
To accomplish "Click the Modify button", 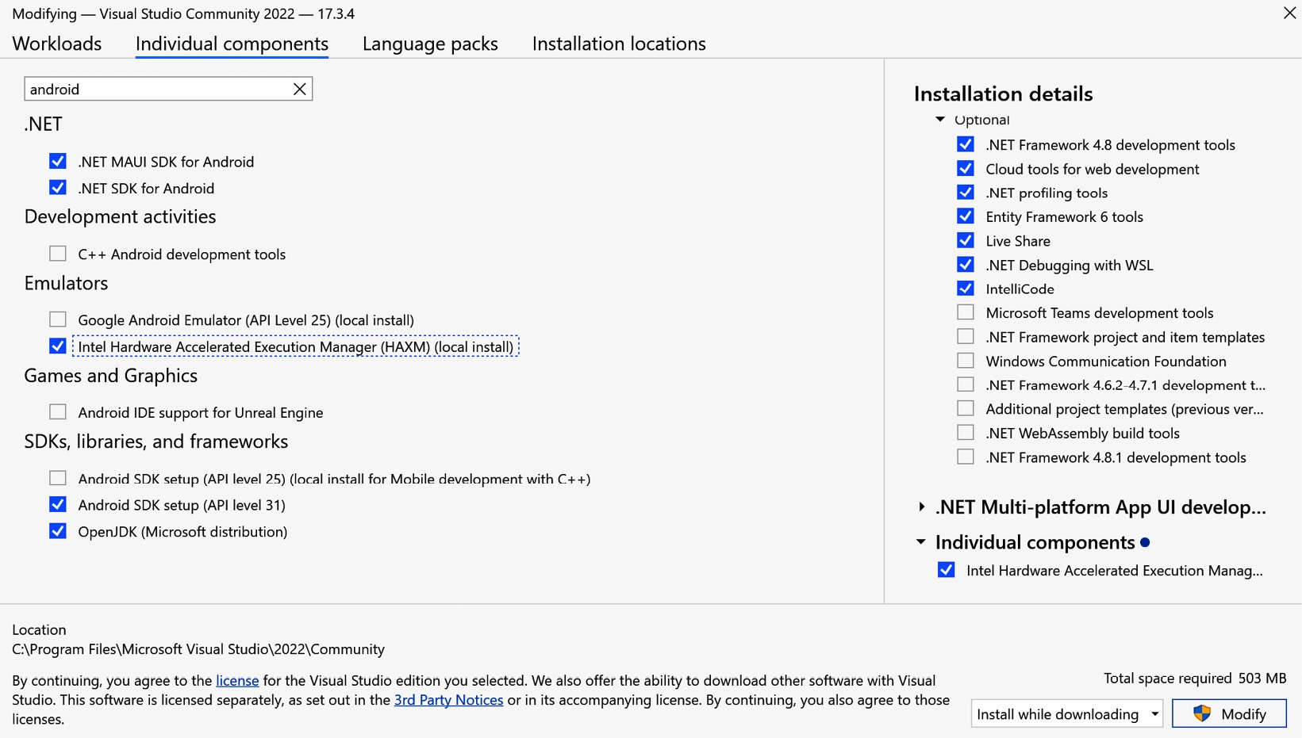I will 1229,713.
